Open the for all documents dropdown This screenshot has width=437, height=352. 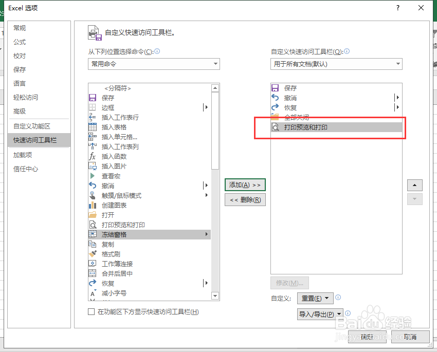pyautogui.click(x=336, y=64)
